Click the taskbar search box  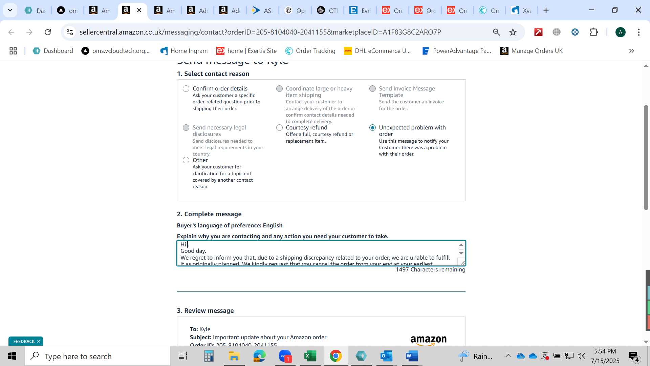[x=97, y=356]
